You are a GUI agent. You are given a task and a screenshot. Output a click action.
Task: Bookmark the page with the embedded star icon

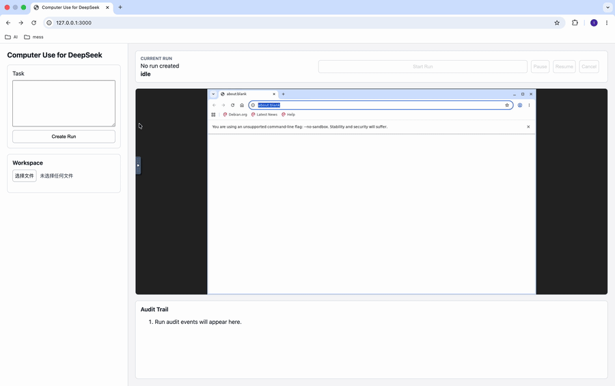tap(507, 105)
